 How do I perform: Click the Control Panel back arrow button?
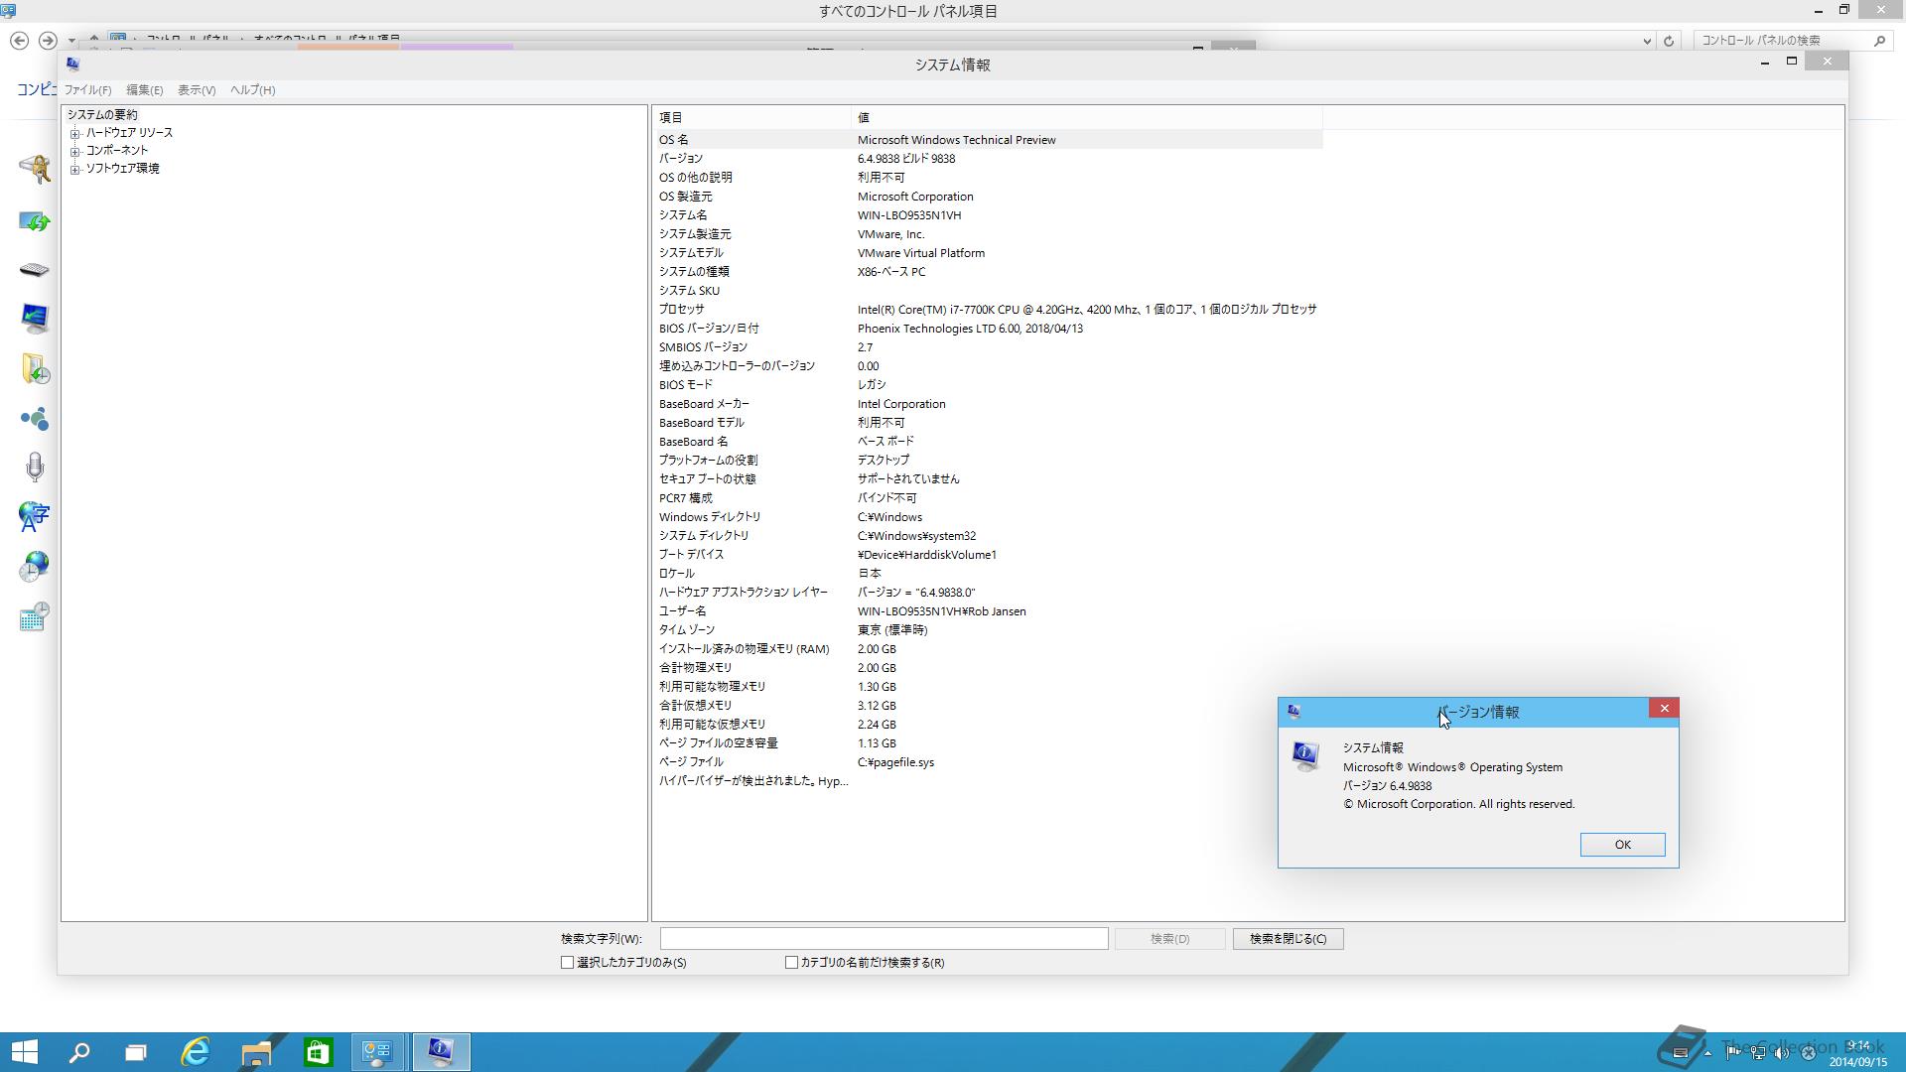tap(19, 41)
